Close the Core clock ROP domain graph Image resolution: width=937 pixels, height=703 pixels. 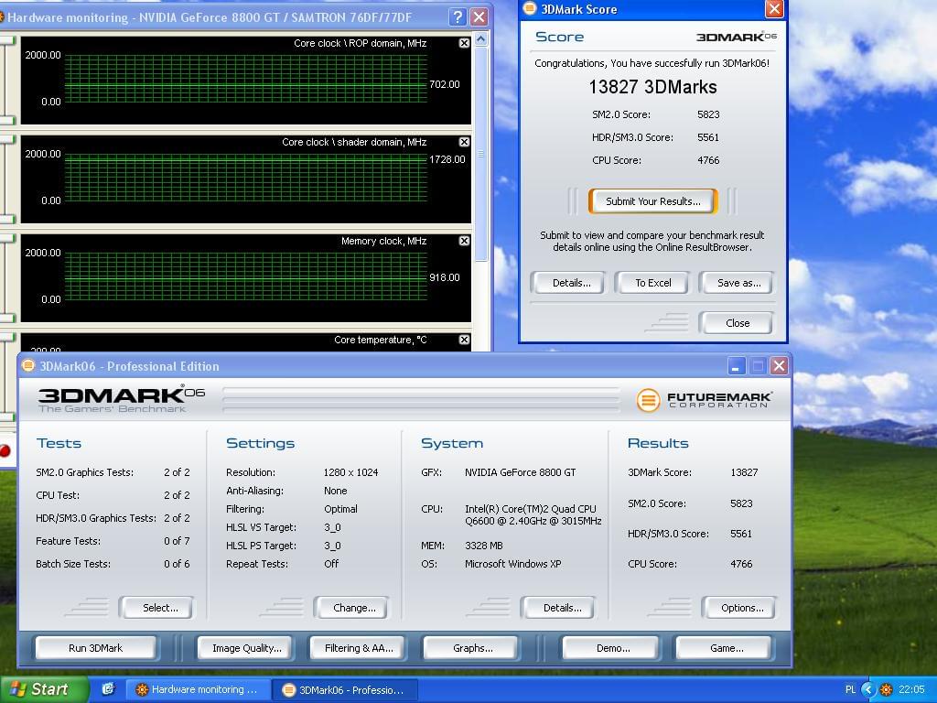(x=464, y=43)
